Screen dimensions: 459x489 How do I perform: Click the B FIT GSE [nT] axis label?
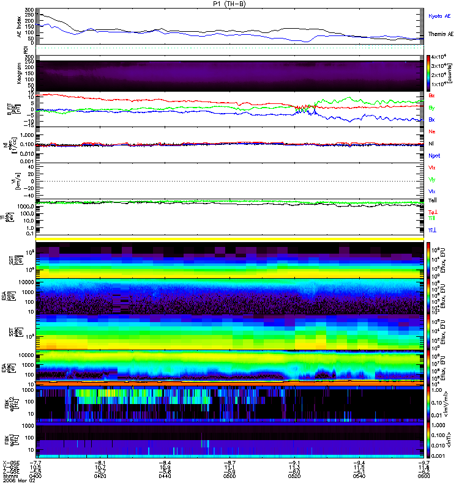(x=13, y=109)
